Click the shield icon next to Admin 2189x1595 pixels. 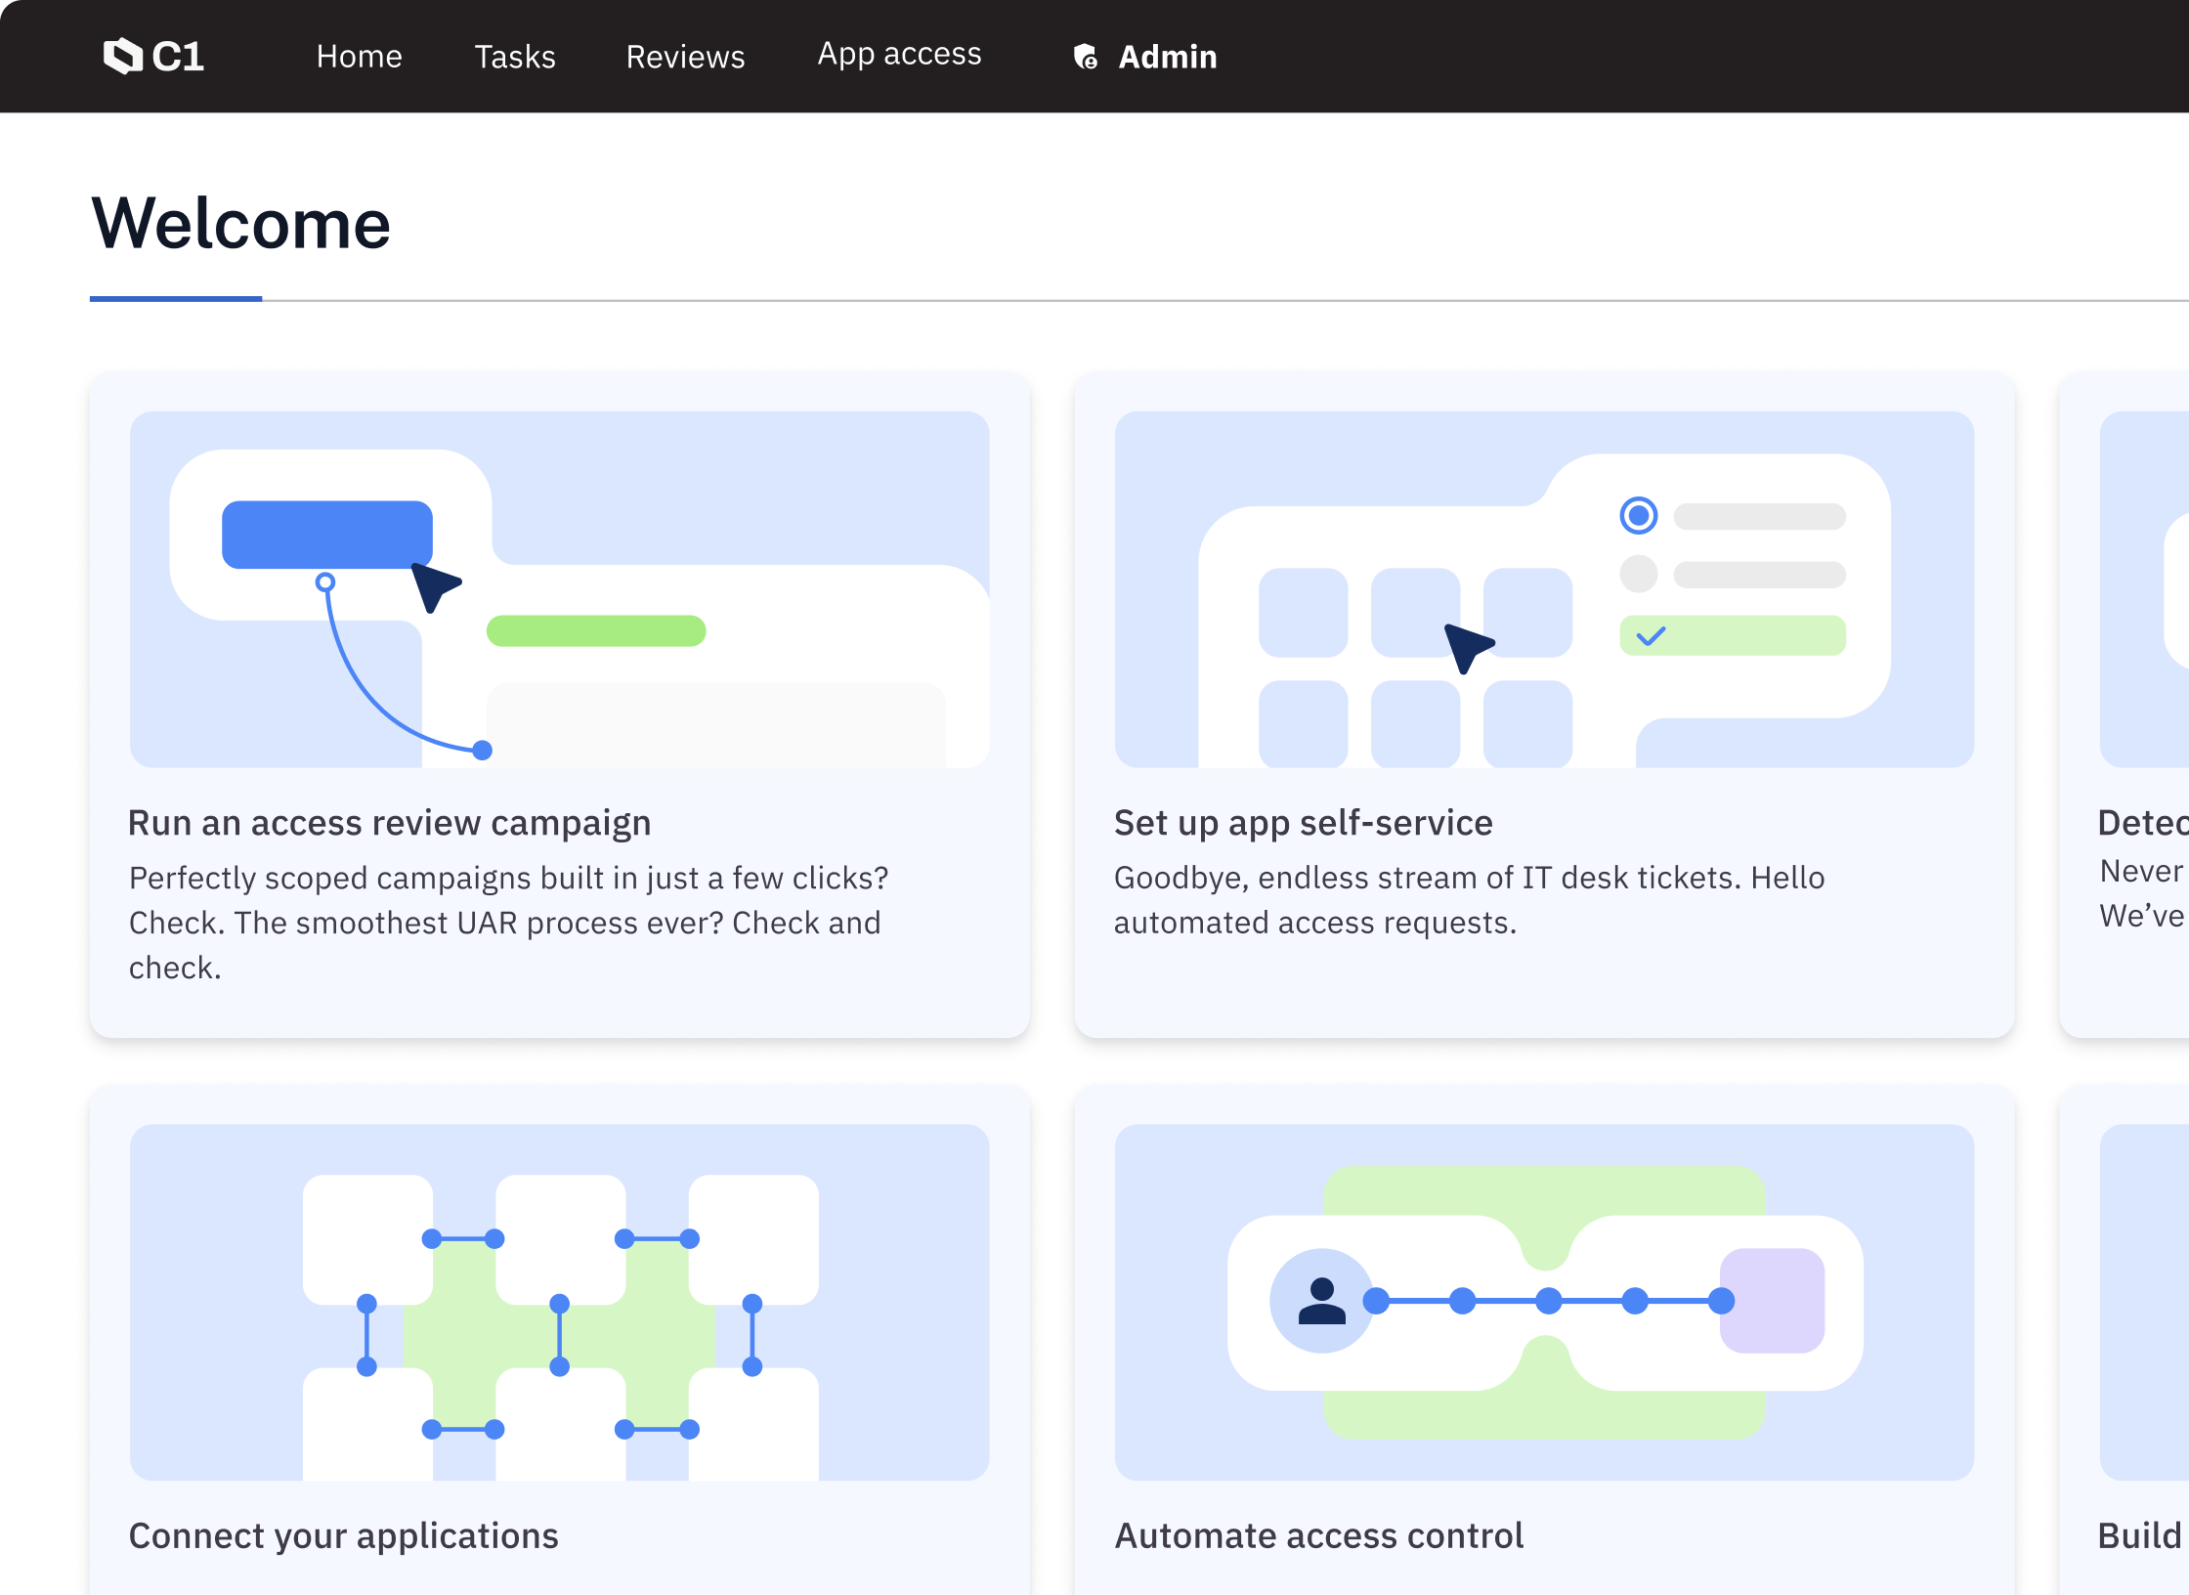1085,58
